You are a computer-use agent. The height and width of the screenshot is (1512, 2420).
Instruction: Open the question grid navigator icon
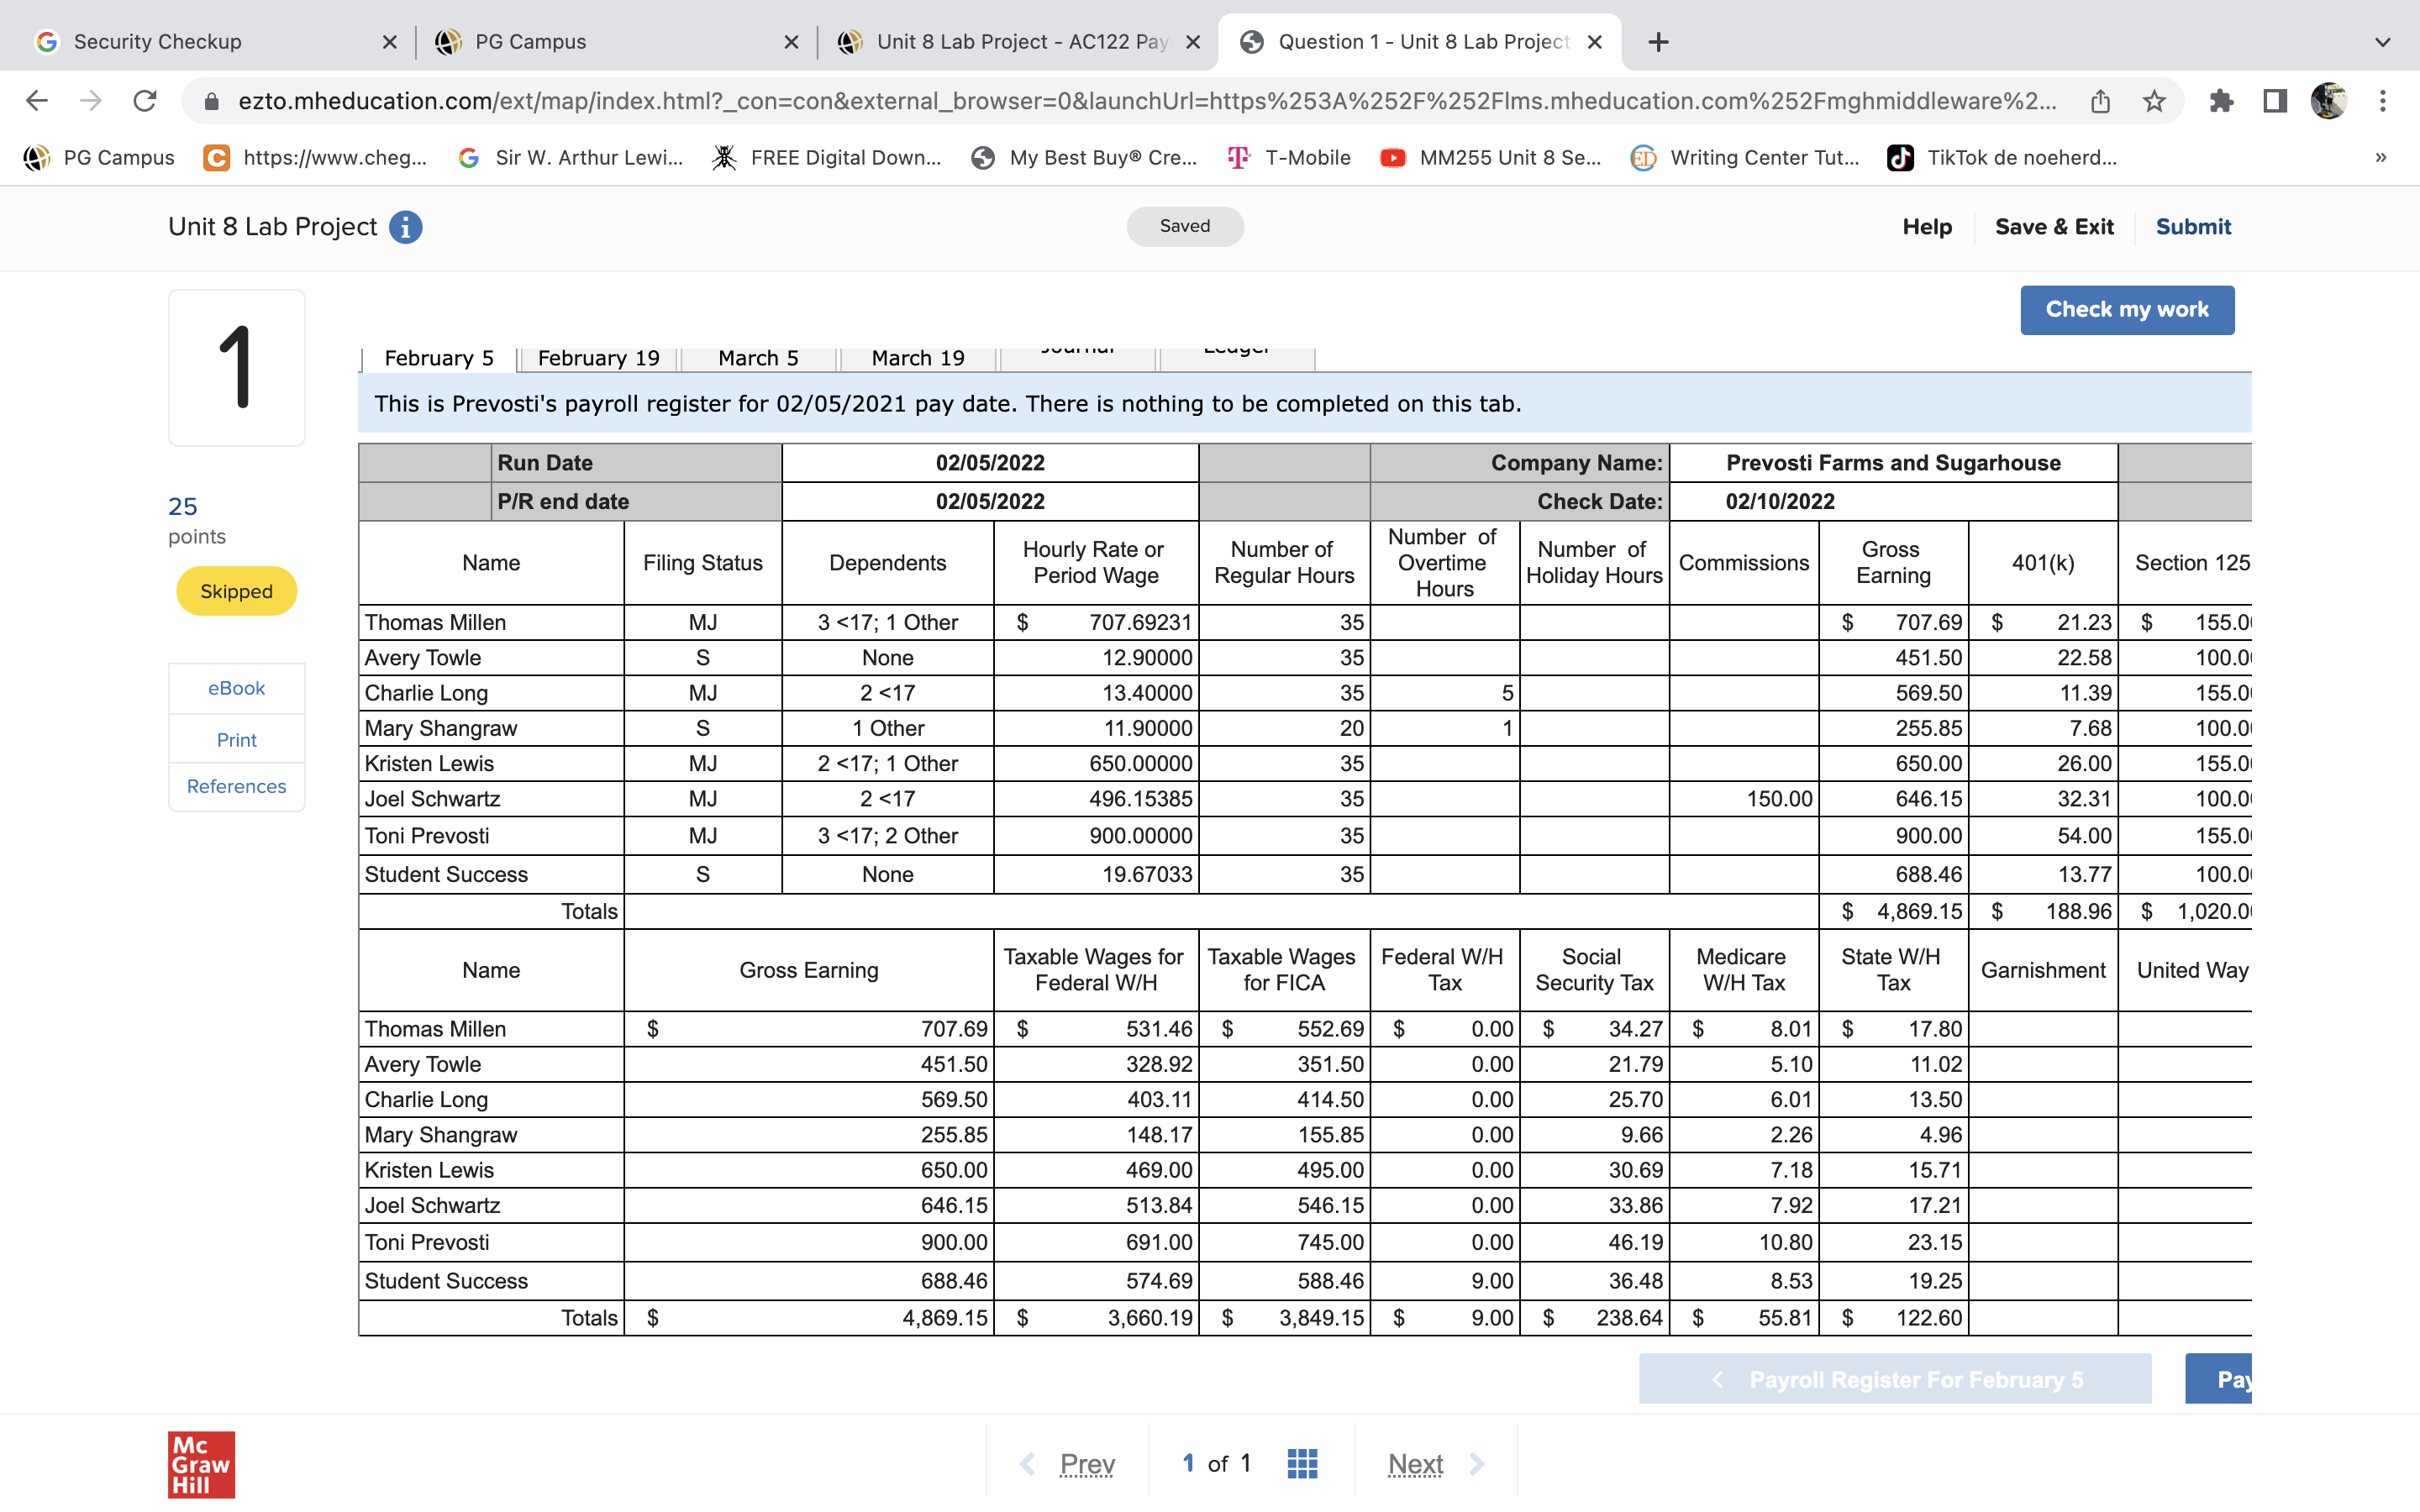tap(1302, 1464)
